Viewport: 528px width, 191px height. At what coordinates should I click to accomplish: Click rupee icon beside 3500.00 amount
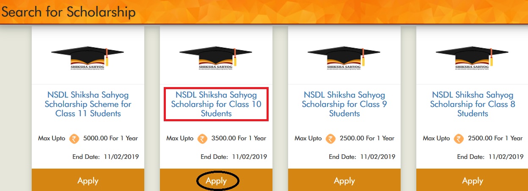[x=203, y=139]
